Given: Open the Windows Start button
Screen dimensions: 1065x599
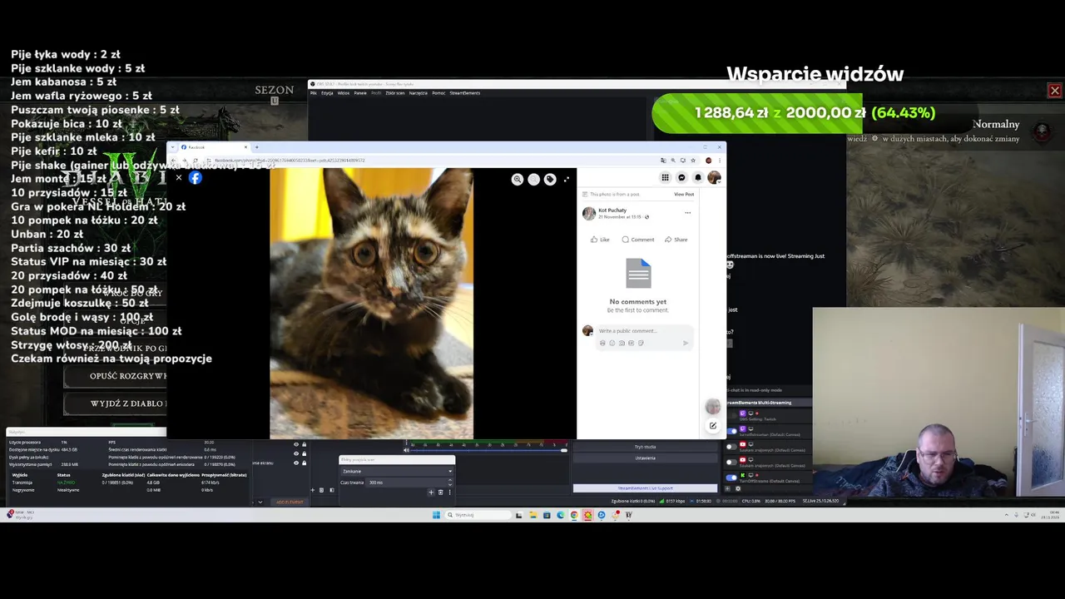Looking at the screenshot, I should coord(436,515).
